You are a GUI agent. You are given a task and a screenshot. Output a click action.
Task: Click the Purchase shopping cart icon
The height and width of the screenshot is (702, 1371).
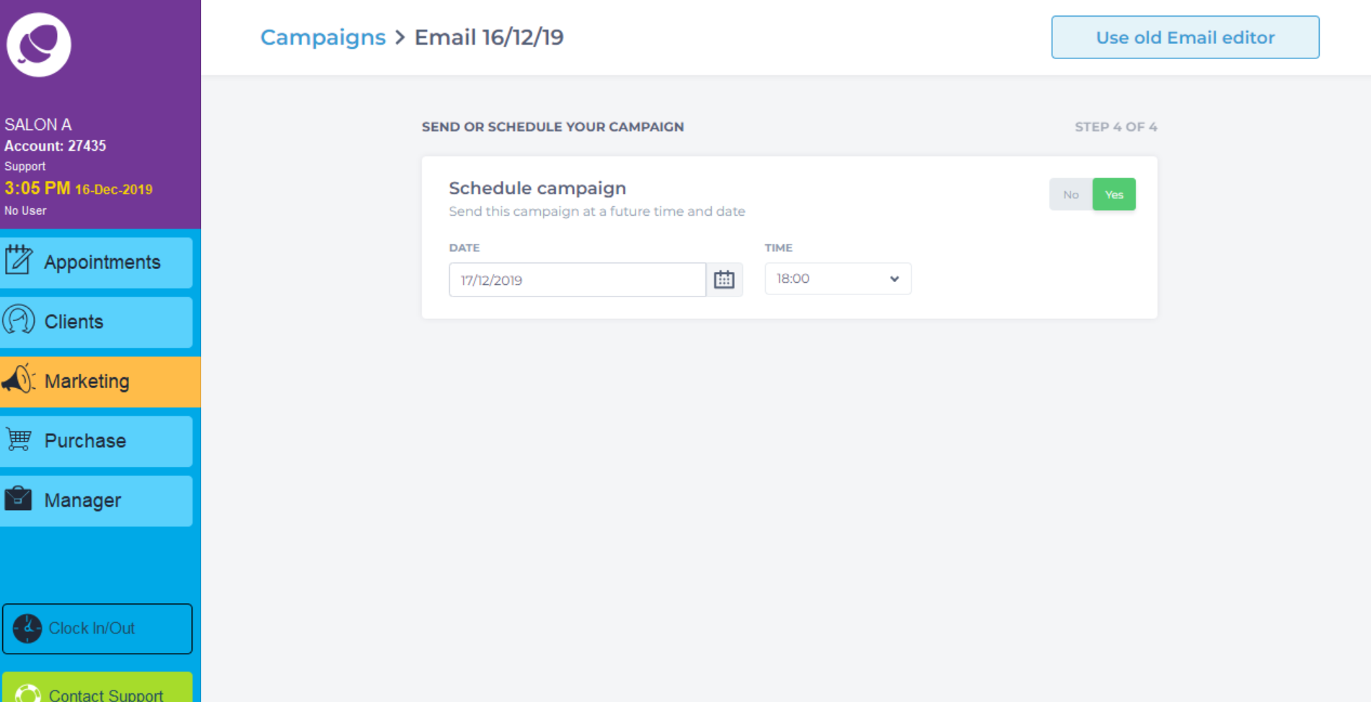click(x=19, y=439)
